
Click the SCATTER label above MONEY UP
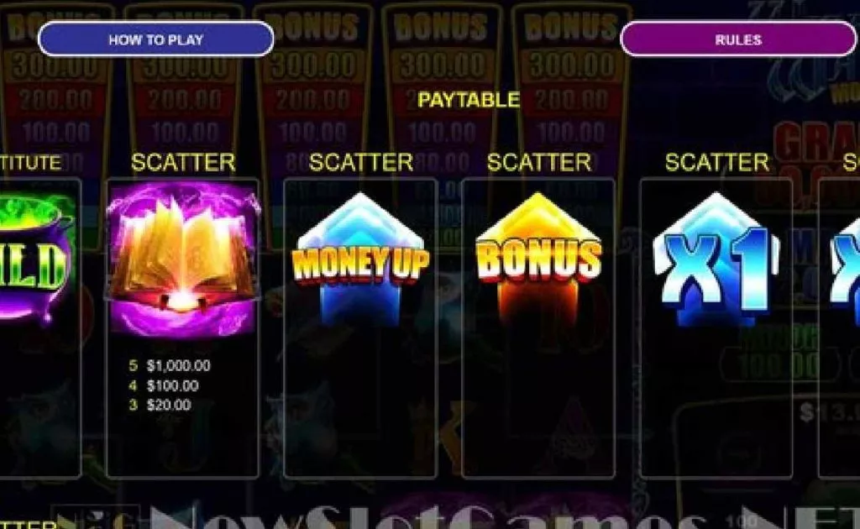(361, 162)
